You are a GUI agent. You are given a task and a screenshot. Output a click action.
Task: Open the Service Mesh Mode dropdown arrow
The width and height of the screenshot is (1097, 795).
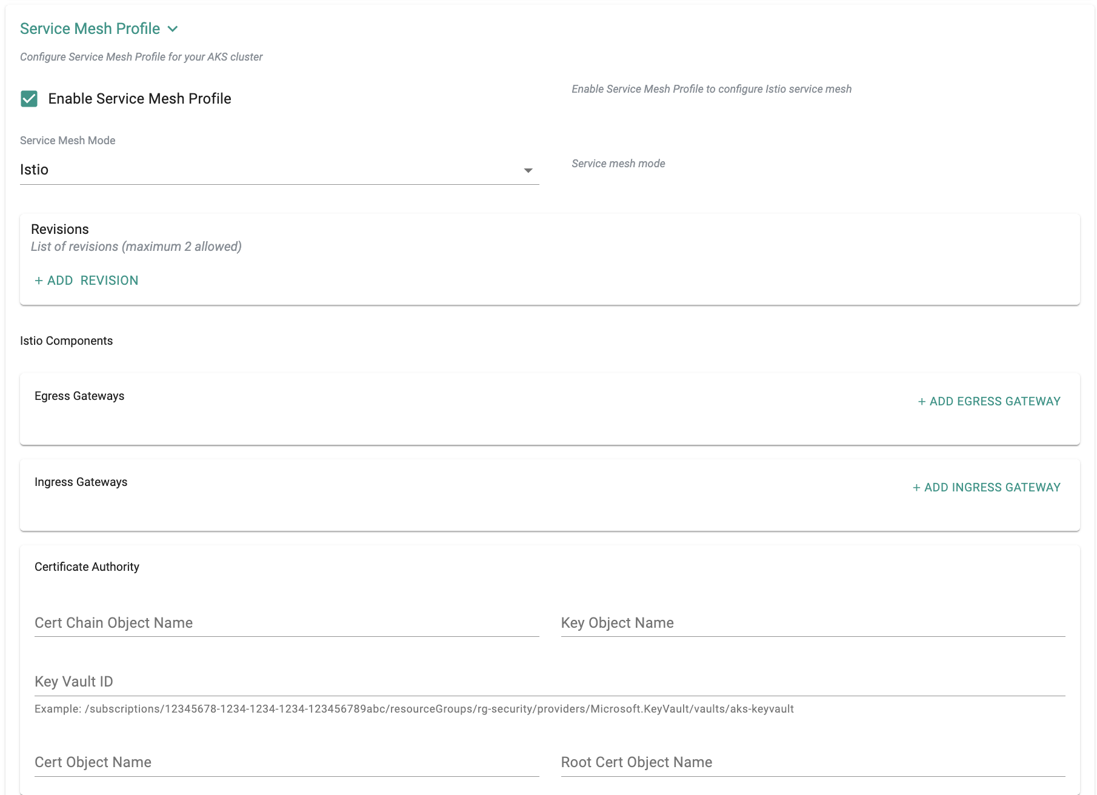tap(528, 170)
